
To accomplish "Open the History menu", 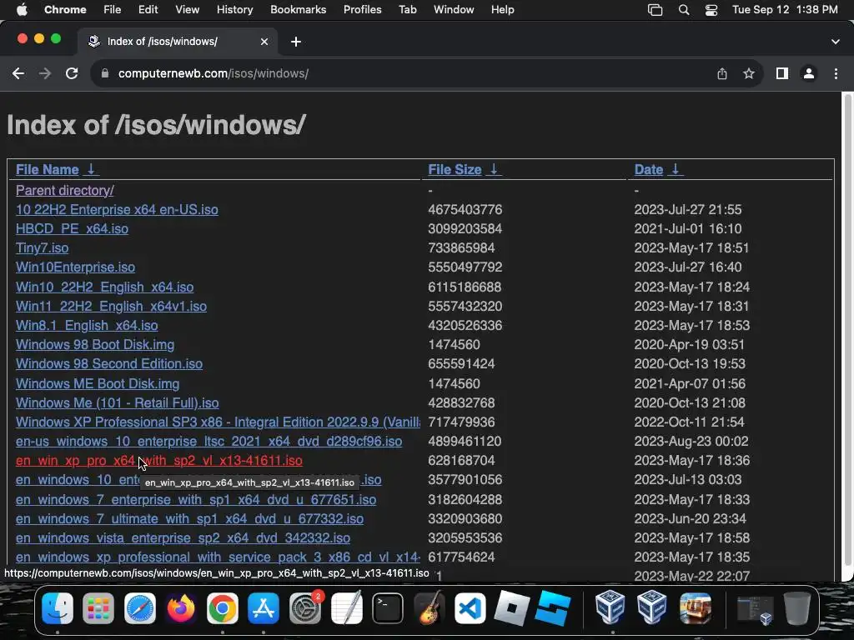I will [234, 10].
